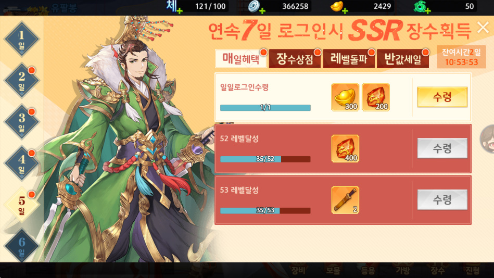Select the sword item reward icon

[x=345, y=200]
